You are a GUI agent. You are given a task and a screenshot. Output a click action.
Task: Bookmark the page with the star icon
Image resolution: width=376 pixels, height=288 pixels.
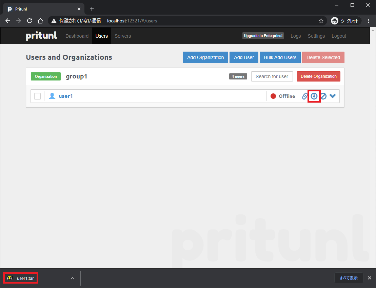tap(321, 21)
